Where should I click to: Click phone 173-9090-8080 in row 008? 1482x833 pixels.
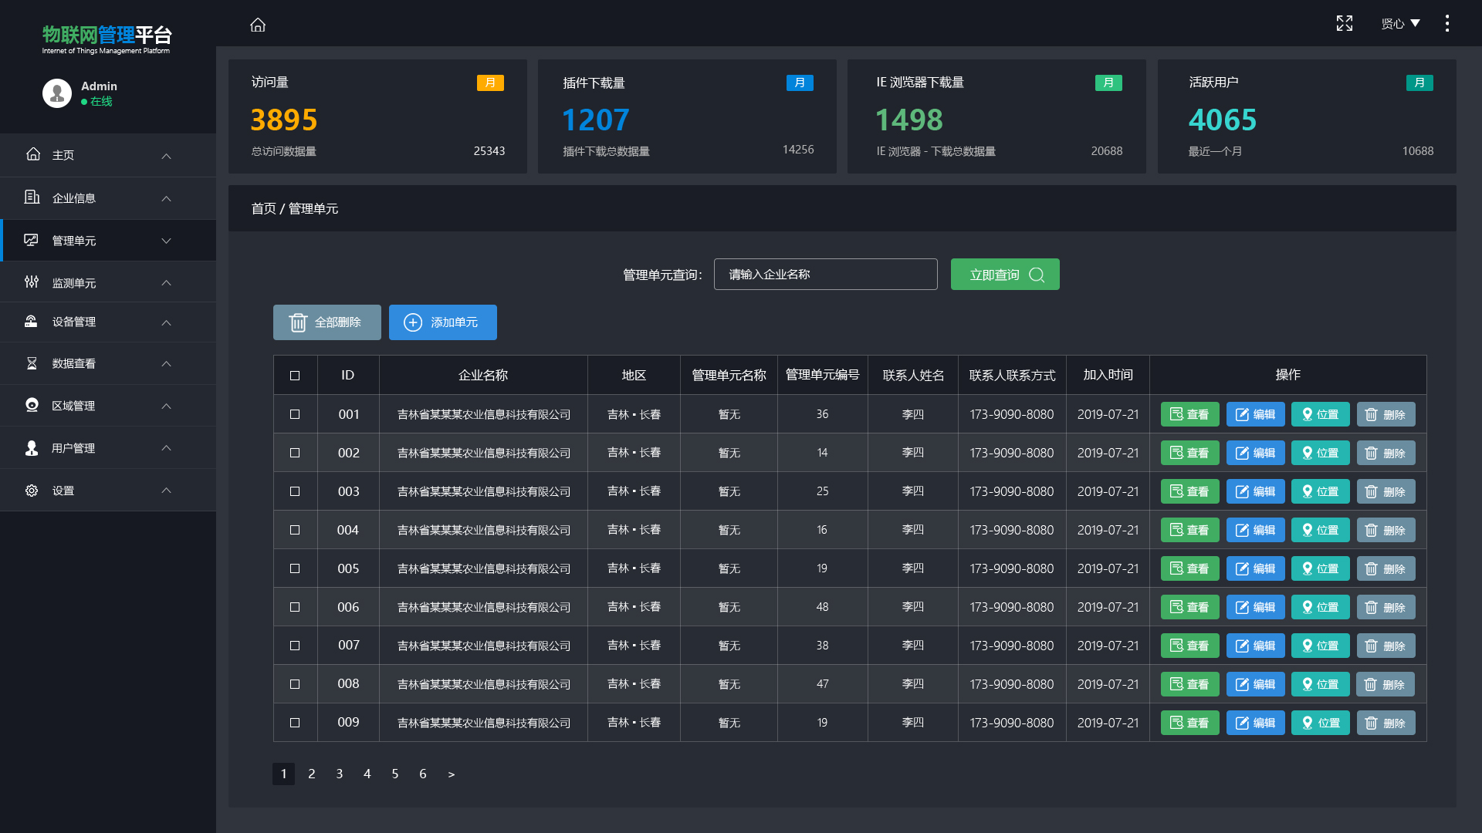click(1012, 684)
